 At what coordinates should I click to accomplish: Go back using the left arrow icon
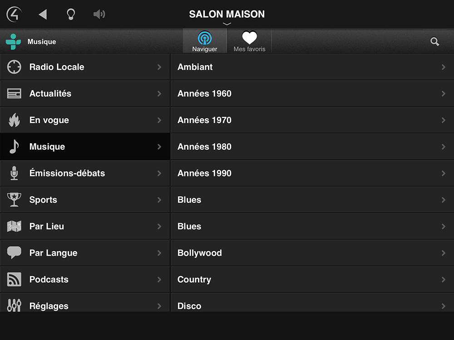[x=43, y=14]
